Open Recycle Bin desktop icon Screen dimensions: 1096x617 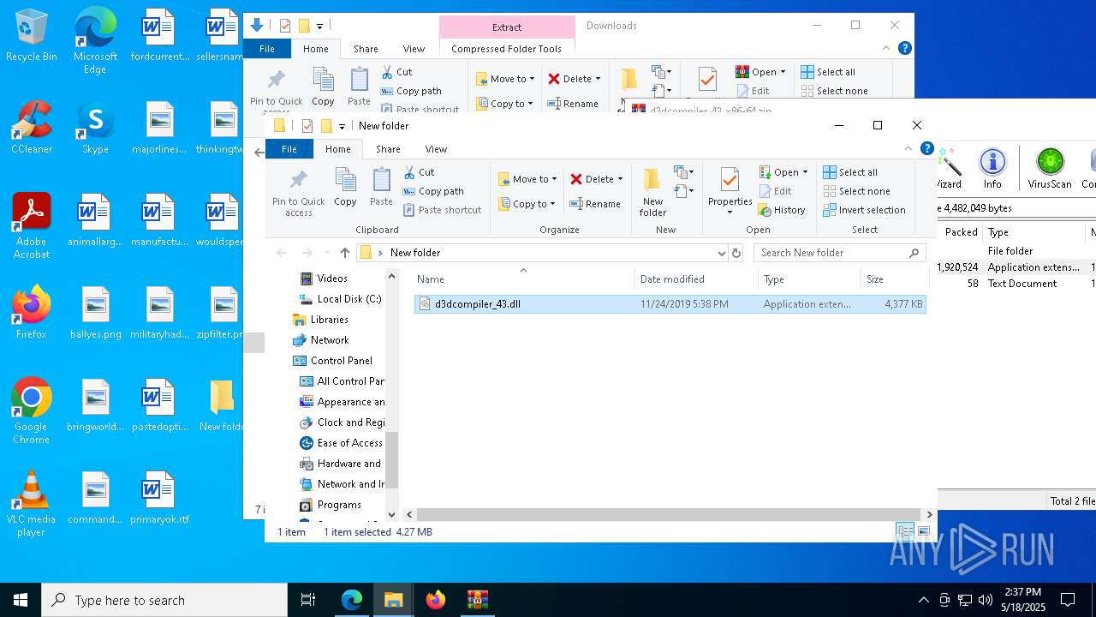(x=32, y=36)
